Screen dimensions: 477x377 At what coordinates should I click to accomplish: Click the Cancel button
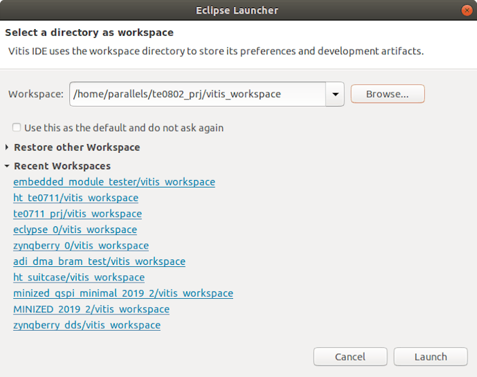coord(350,357)
